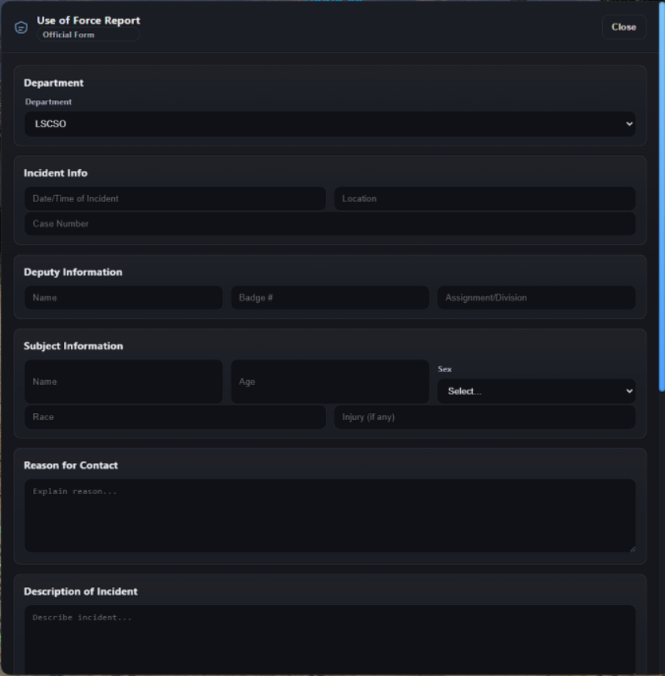The width and height of the screenshot is (665, 676).
Task: Click the Describe incident text area
Action: point(329,637)
